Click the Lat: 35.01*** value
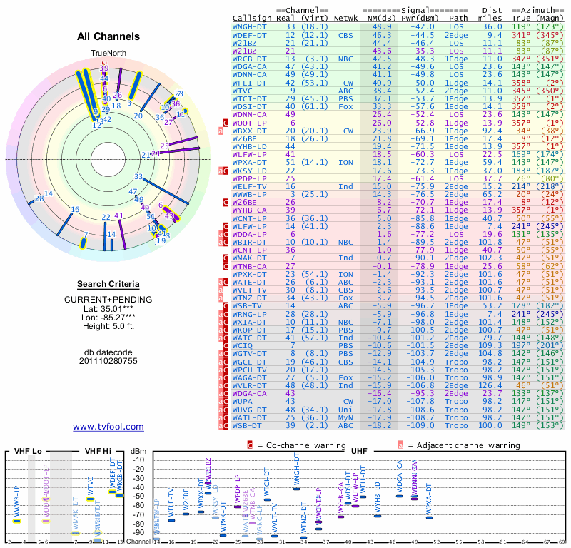The width and height of the screenshot is (571, 548). click(x=108, y=309)
